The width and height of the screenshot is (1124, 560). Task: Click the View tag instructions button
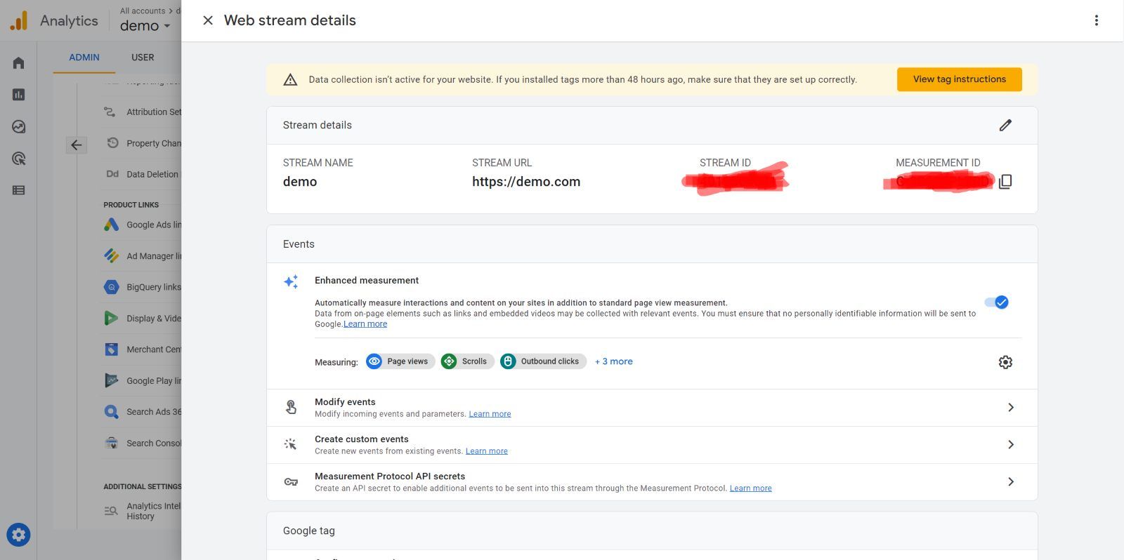[x=959, y=79]
